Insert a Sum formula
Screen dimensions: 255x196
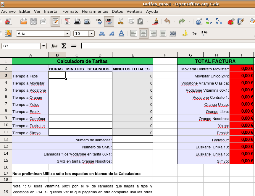point(64,46)
